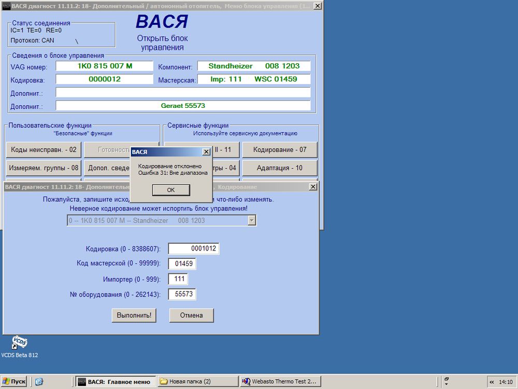Click the № оборудования field

(182, 294)
